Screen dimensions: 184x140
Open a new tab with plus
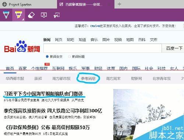coord(119,4)
